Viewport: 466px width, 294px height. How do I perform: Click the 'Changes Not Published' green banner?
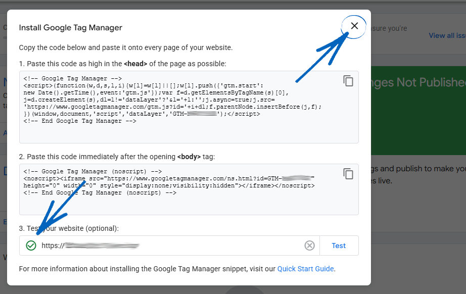(418, 111)
